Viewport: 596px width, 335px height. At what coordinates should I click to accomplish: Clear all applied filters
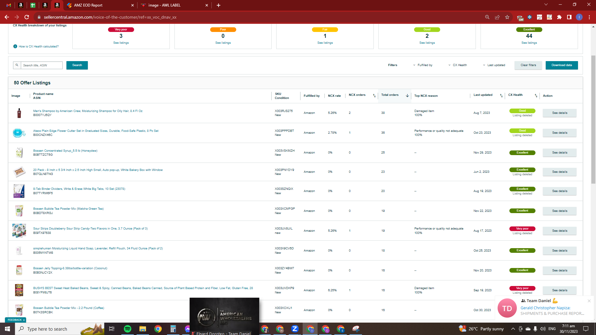(528, 65)
